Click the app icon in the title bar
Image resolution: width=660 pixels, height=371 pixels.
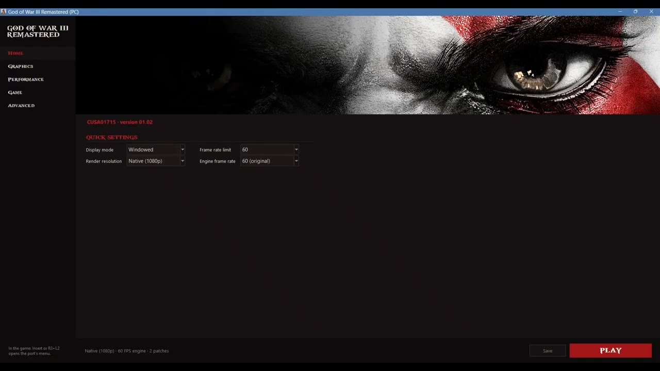[x=4, y=12]
